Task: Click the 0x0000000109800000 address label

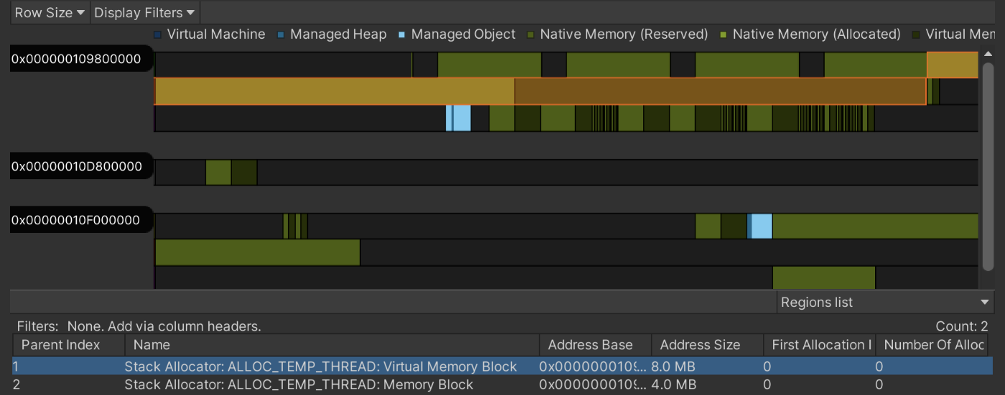Action: click(76, 60)
